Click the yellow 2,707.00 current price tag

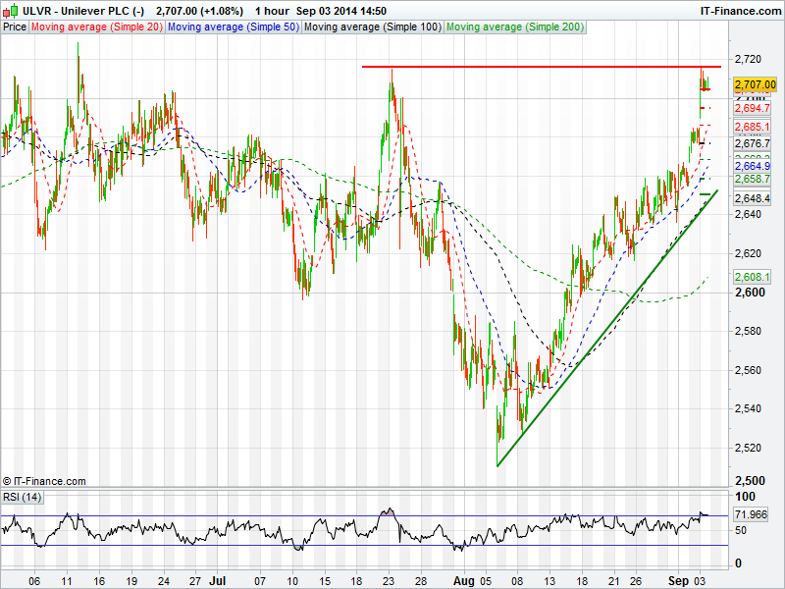[x=755, y=85]
